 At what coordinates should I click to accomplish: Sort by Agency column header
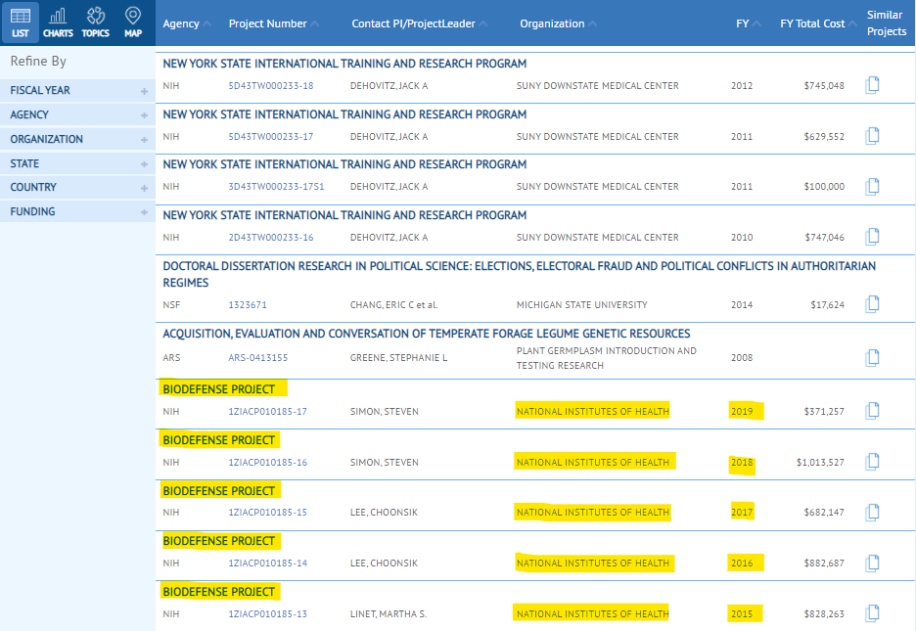tap(186, 23)
